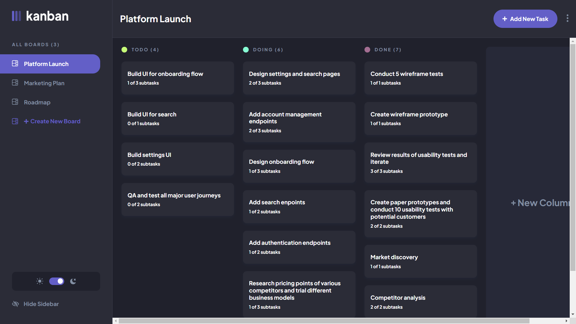This screenshot has width=576, height=324.
Task: Click the sun light-mode icon
Action: [40, 281]
